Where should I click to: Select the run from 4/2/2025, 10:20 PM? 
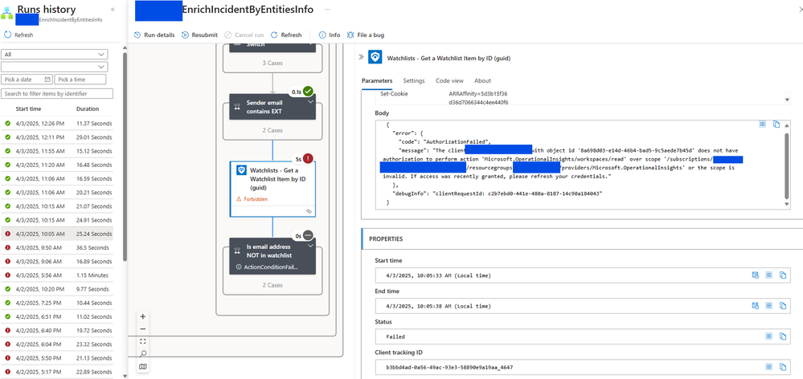click(x=59, y=289)
